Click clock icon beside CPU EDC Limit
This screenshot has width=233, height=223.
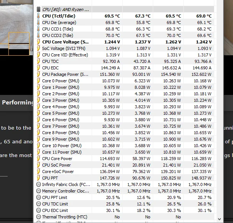(39, 210)
